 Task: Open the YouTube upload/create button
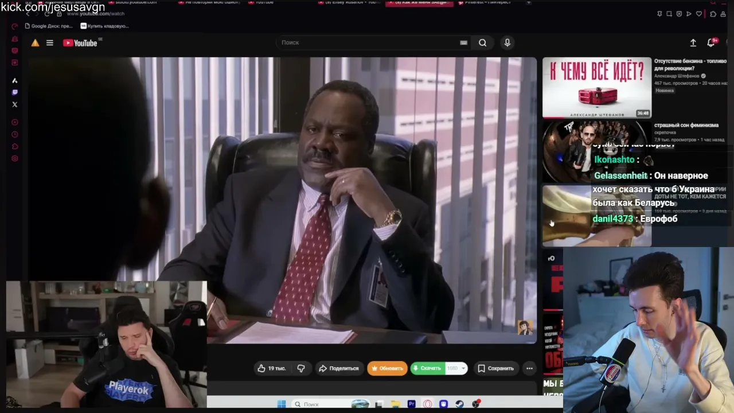(693, 43)
